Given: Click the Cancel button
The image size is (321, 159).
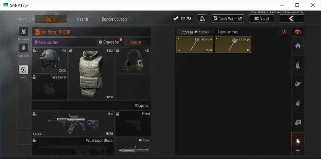Looking at the screenshot, I should [136, 42].
